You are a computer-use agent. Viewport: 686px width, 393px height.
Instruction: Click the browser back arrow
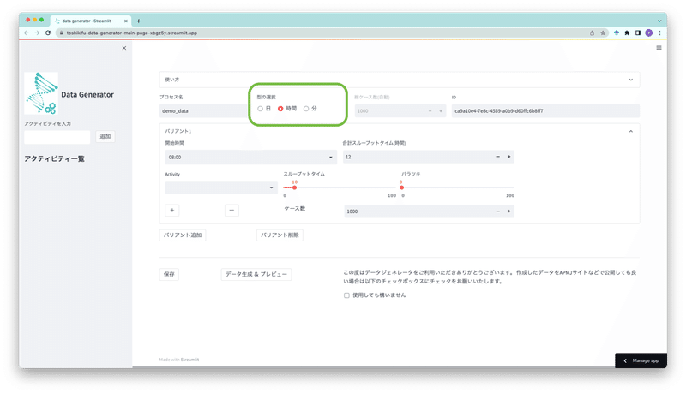pos(27,33)
